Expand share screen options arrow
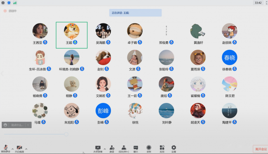268x154 pixels. pos(105,149)
